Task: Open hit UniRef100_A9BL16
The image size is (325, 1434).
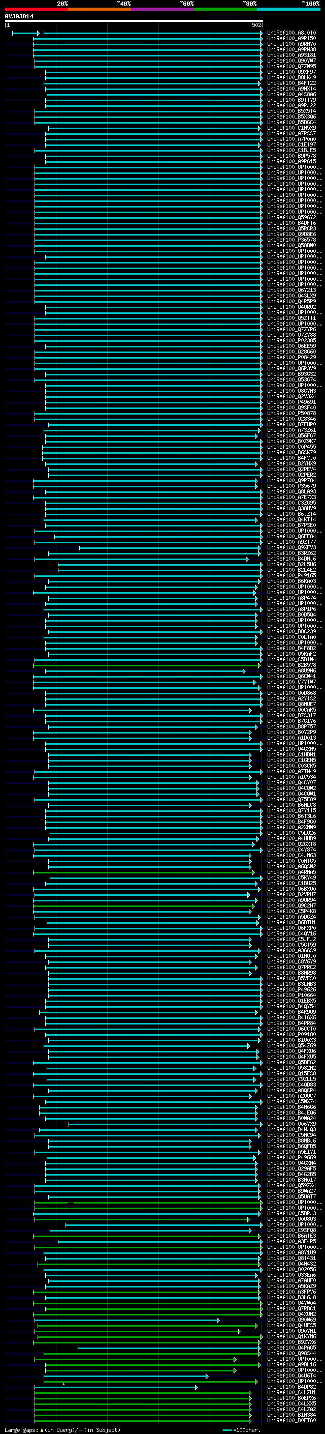Action: pyautogui.click(x=291, y=1364)
